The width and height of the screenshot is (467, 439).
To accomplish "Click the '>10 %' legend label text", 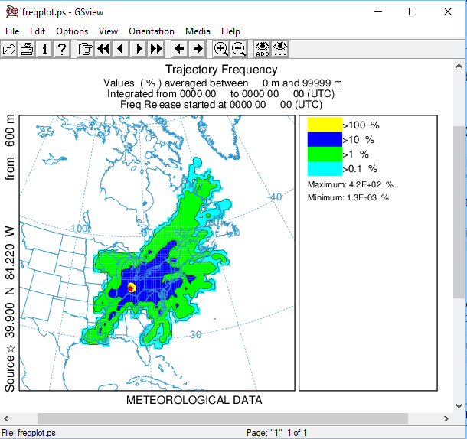I will (358, 140).
